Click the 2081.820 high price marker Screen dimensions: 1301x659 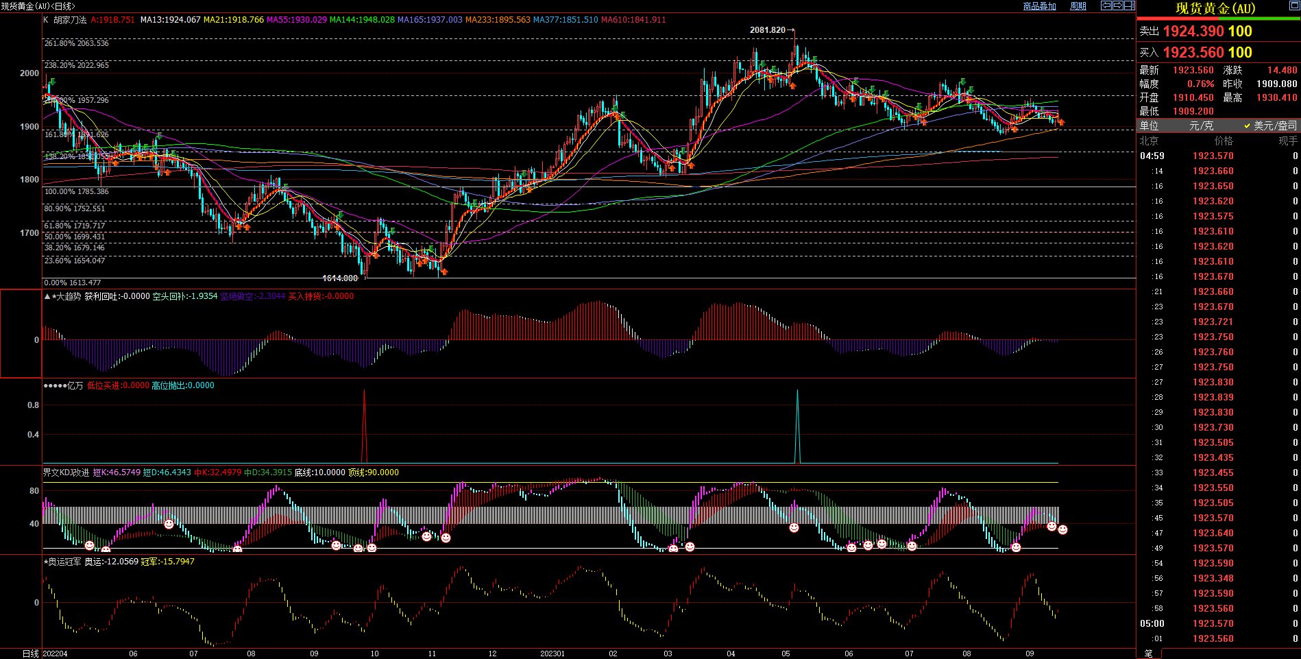tap(768, 30)
